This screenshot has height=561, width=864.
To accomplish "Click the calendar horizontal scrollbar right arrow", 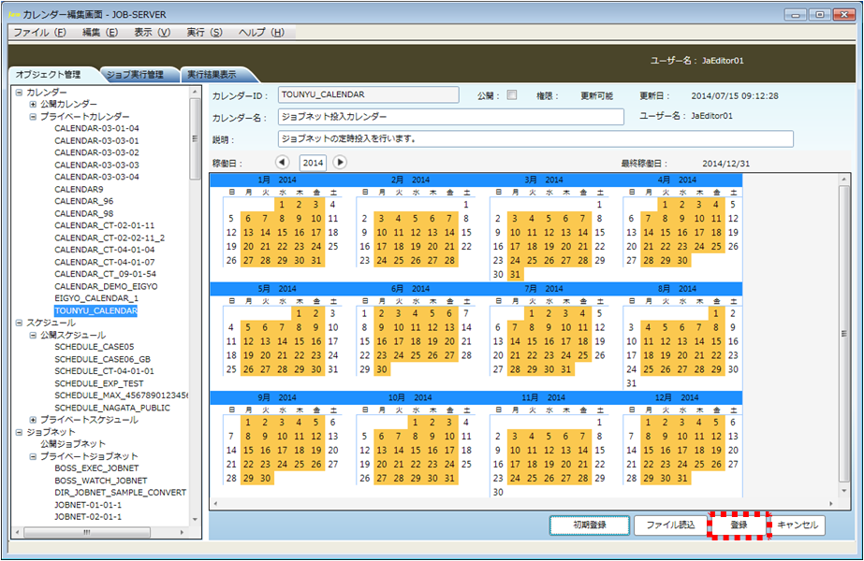I will click(x=831, y=504).
